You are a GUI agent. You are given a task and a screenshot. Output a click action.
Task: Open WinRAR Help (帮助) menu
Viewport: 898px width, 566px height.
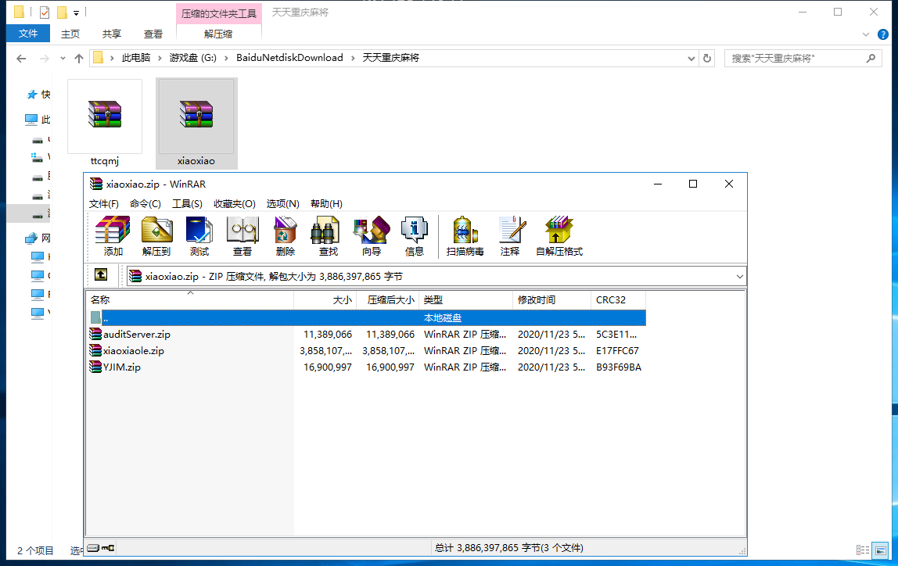tap(326, 204)
